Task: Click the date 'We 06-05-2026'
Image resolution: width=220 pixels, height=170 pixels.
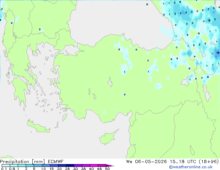Action: coord(146,162)
